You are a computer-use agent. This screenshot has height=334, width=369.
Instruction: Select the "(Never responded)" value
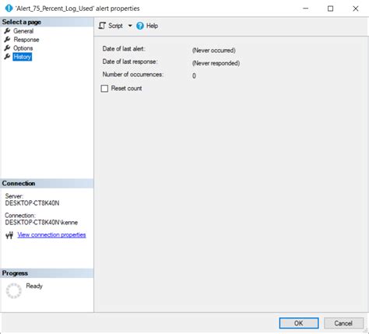click(x=216, y=63)
